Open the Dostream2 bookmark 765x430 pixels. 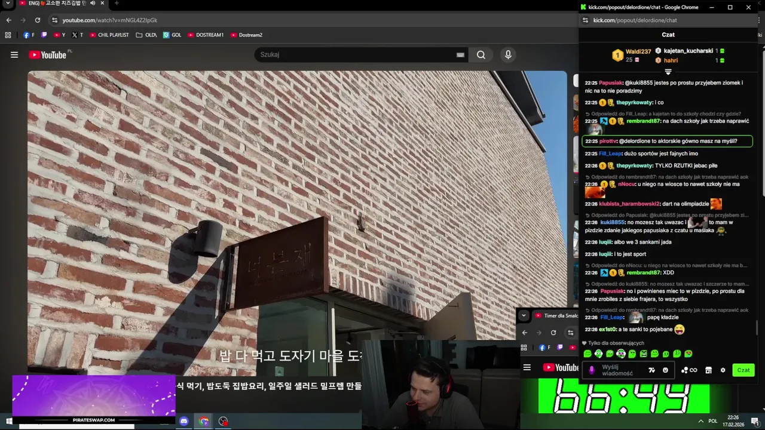pyautogui.click(x=246, y=35)
